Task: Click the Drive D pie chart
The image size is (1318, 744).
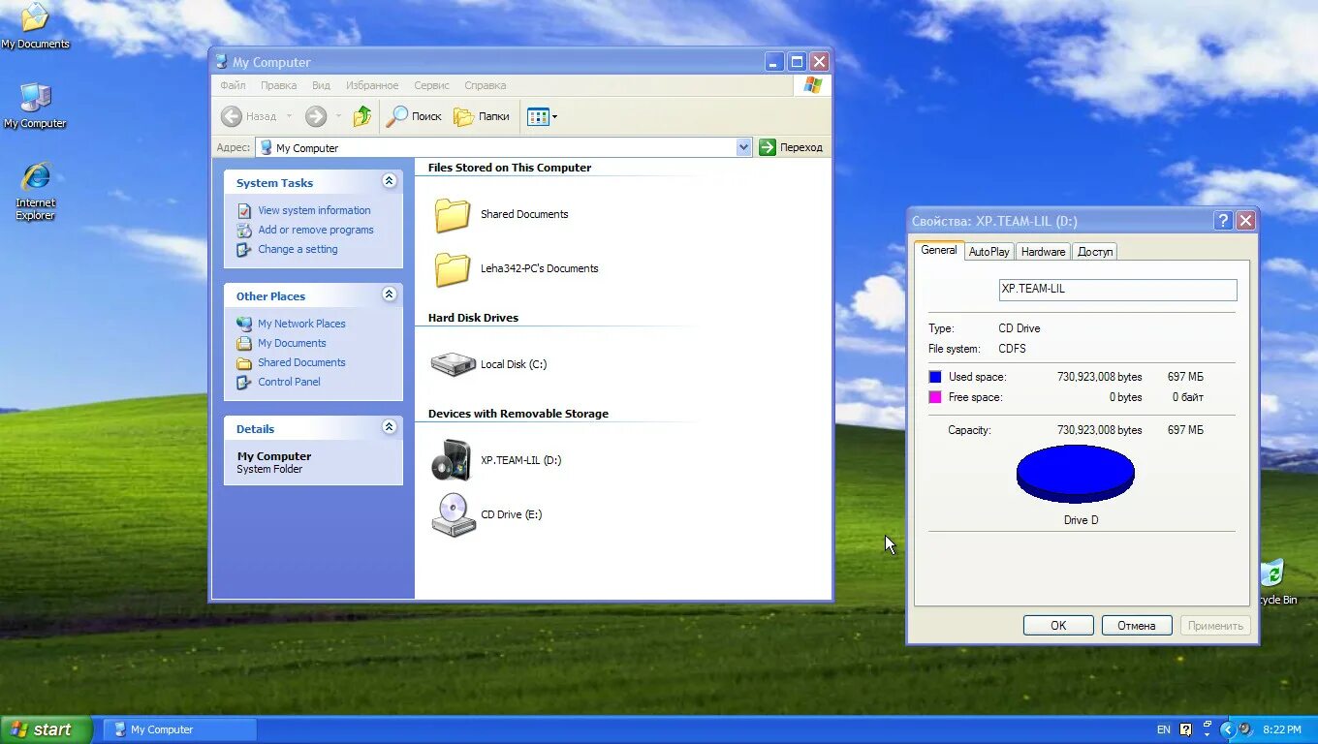Action: point(1076,474)
